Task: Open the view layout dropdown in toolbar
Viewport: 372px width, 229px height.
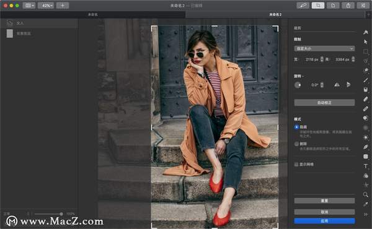Action: click(29, 5)
